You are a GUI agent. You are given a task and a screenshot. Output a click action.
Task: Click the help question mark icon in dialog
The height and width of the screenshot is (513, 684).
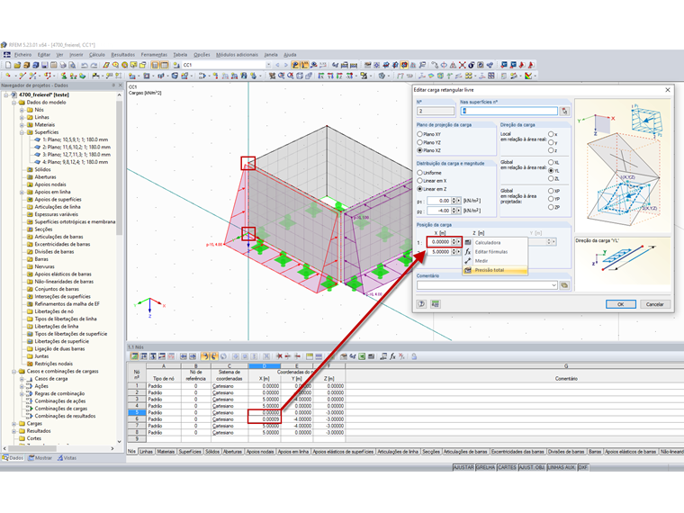[421, 304]
